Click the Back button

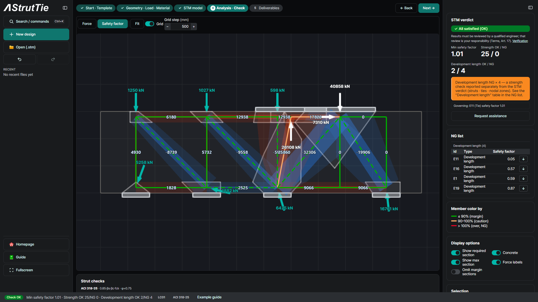click(406, 8)
